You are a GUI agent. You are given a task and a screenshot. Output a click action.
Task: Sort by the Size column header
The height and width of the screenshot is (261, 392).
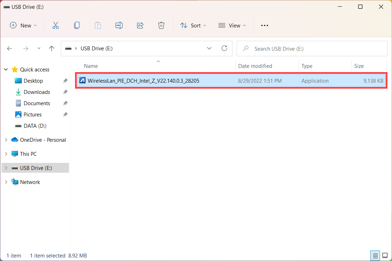pyautogui.click(x=359, y=66)
